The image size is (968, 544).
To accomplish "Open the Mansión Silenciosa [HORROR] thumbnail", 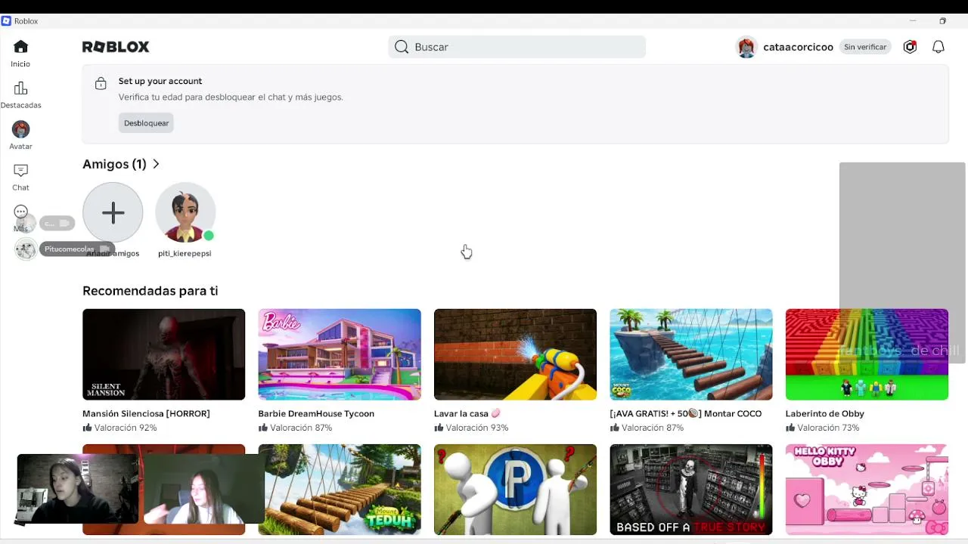I will pyautogui.click(x=163, y=354).
